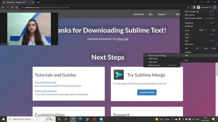
Task: Switch to Zoom app on taskbar
Action: [x=101, y=119]
